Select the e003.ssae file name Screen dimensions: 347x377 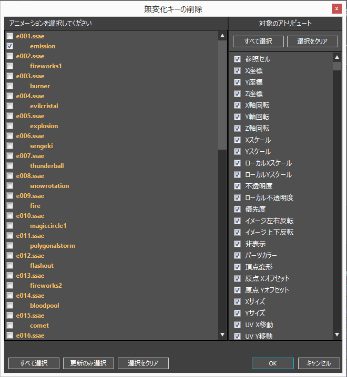(30, 76)
